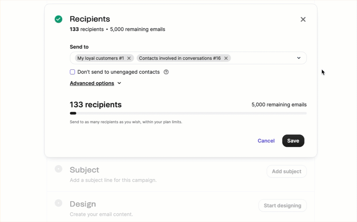
Task: Click inside the Send to input field
Action: [260, 58]
